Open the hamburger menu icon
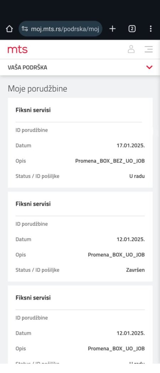 pyautogui.click(x=149, y=49)
